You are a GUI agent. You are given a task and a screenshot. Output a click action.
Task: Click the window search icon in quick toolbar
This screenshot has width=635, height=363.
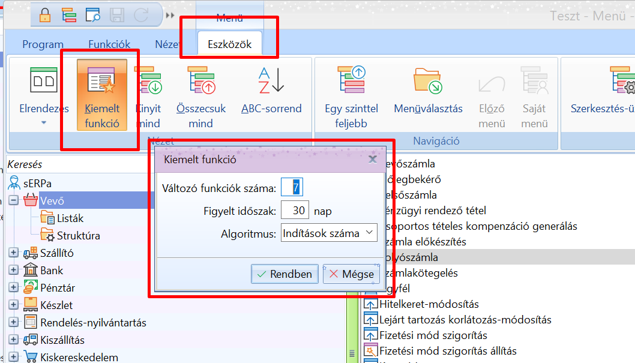click(x=93, y=16)
